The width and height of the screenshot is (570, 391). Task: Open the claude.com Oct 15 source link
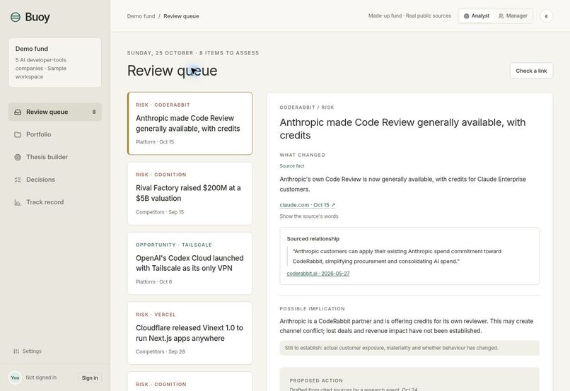tap(307, 205)
